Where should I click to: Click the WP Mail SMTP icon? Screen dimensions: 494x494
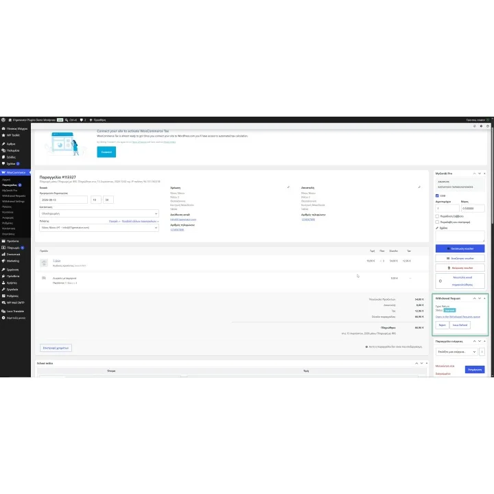3,303
